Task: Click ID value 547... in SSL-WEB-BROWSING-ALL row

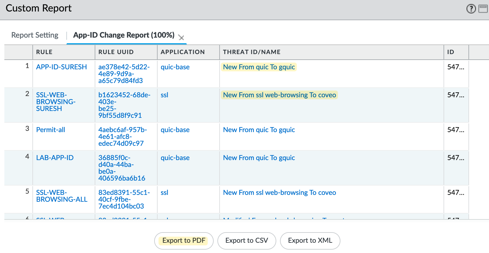Action: click(456, 193)
